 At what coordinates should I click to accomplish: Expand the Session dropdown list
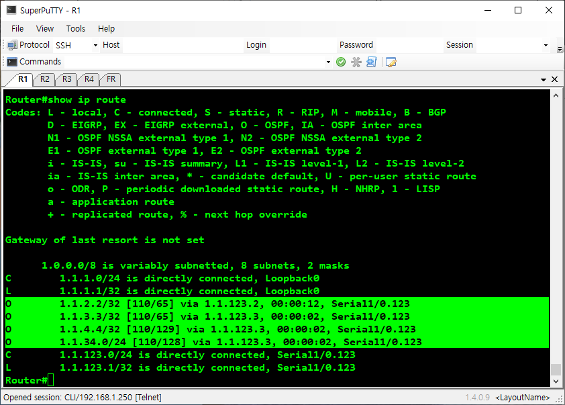tap(546, 45)
